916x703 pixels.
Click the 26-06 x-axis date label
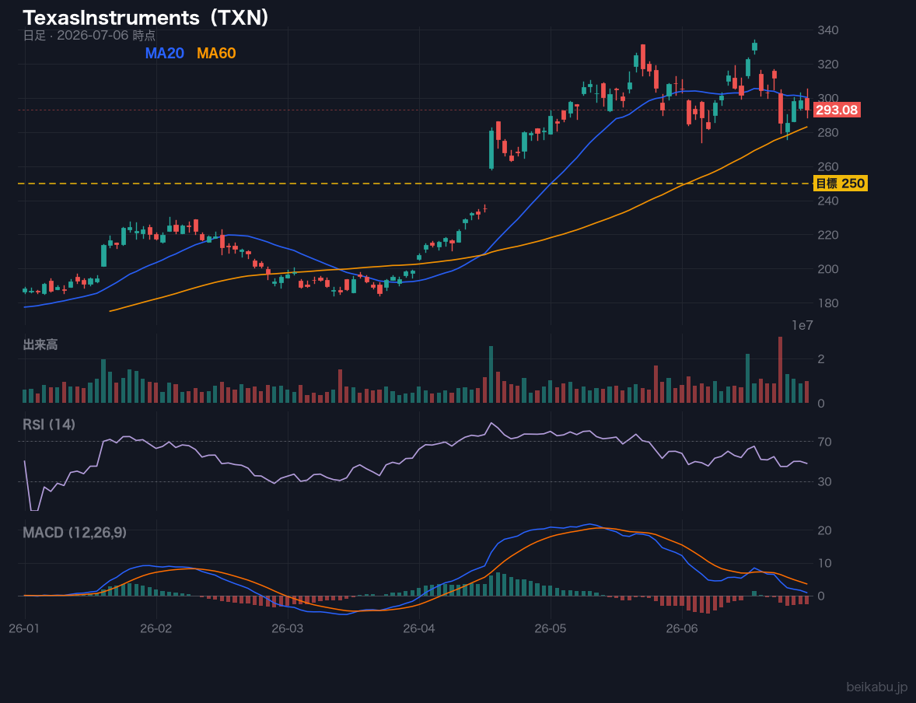point(682,629)
